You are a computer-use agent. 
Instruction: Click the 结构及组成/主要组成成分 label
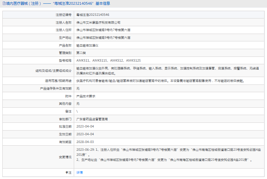[x=54, y=70]
